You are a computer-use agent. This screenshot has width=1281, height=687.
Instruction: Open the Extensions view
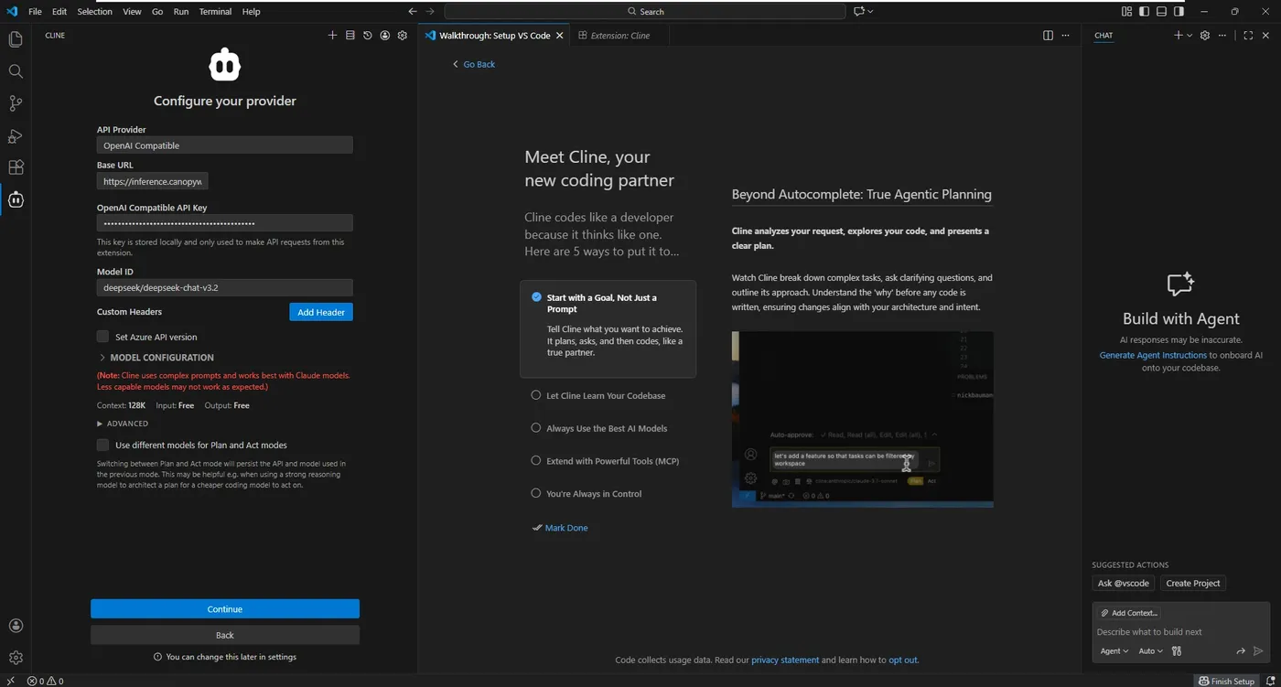16,167
